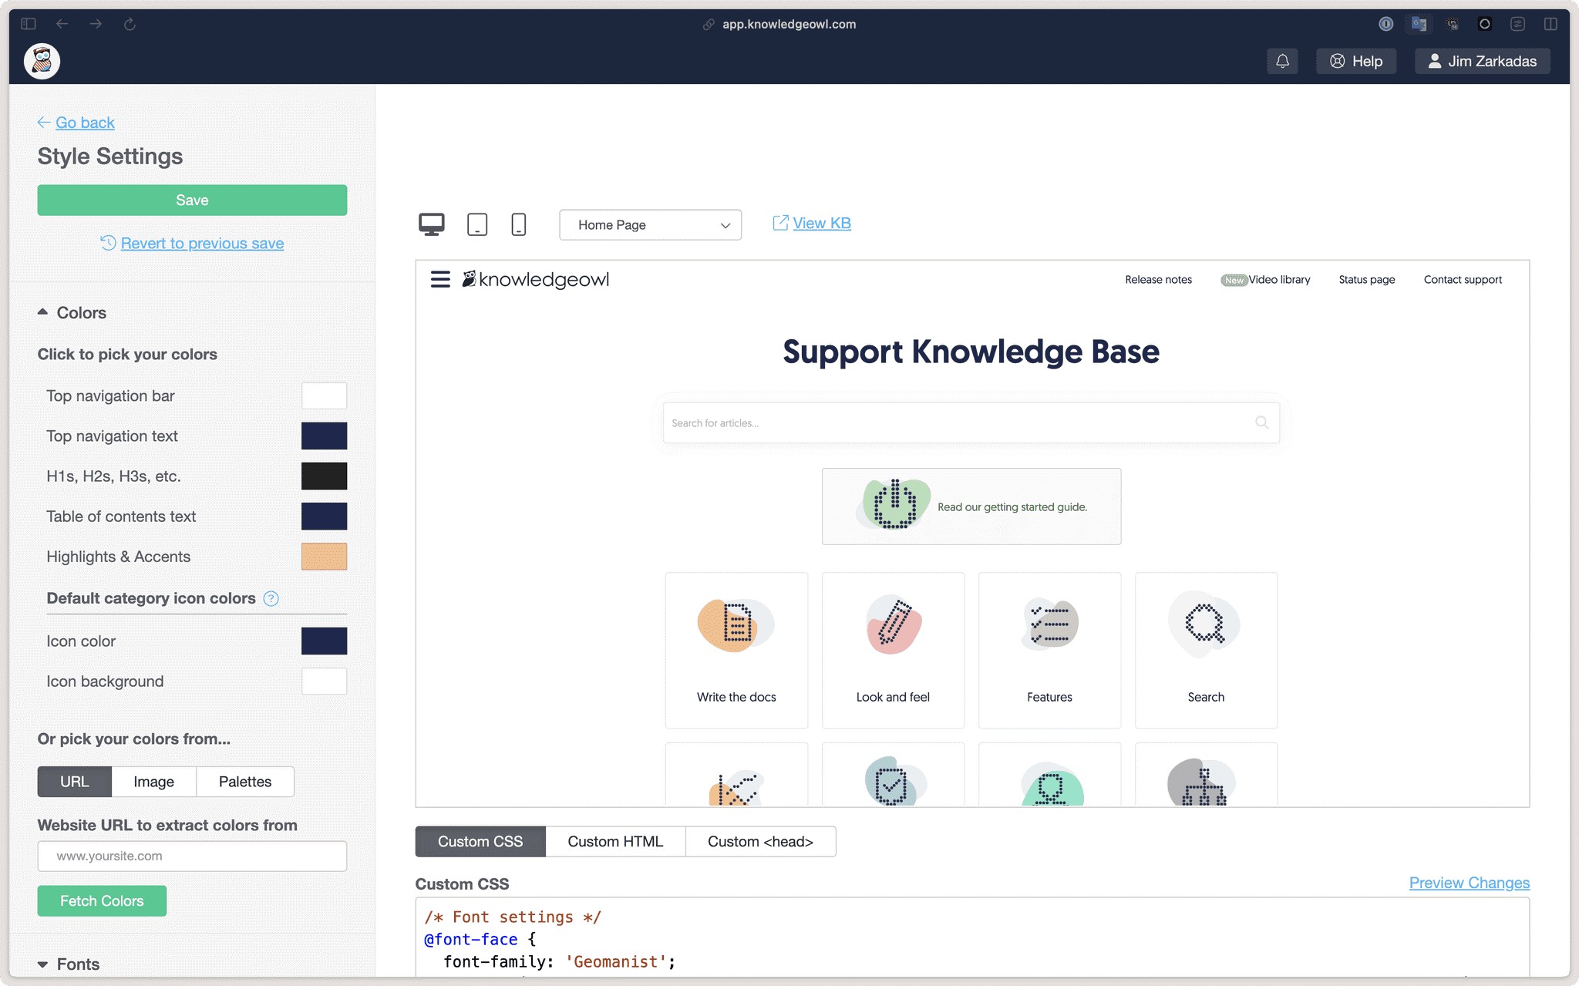
Task: Switch color source to Image
Action: click(x=153, y=781)
